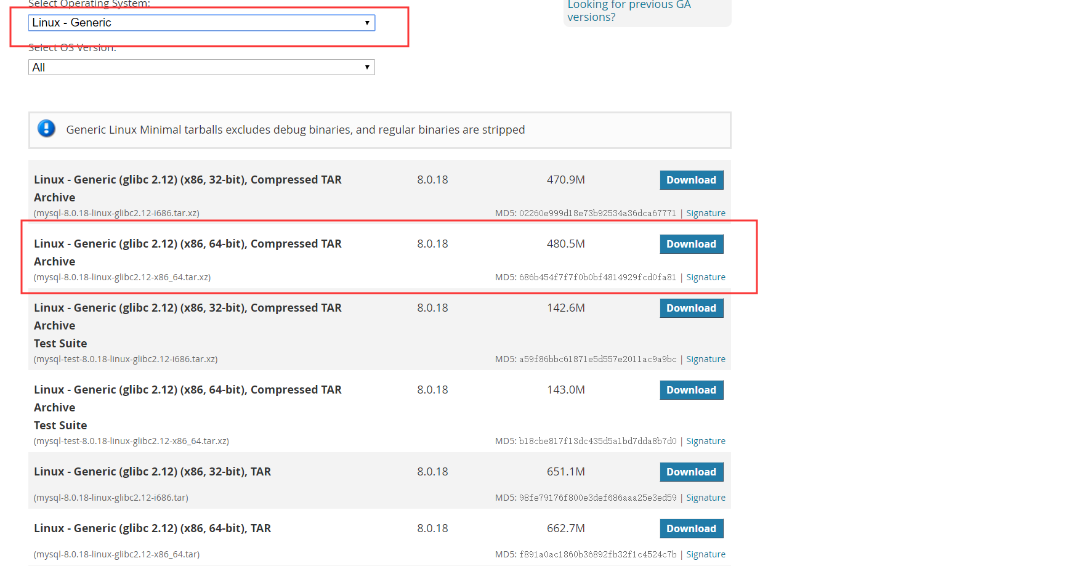Click title 'Linux - Generic (glibc 2.12) (x86, 32-bit), TAR'
Viewport: 1071px width, 566px height.
click(x=153, y=472)
